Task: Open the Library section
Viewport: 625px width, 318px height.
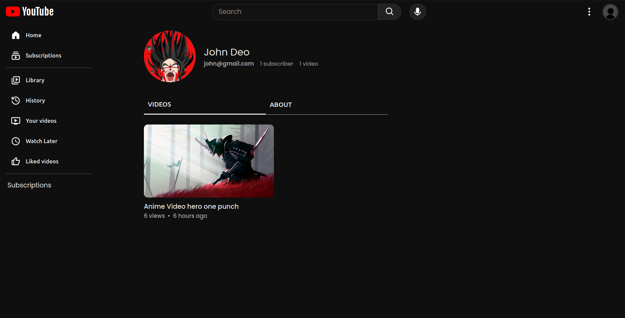Action: click(x=35, y=80)
